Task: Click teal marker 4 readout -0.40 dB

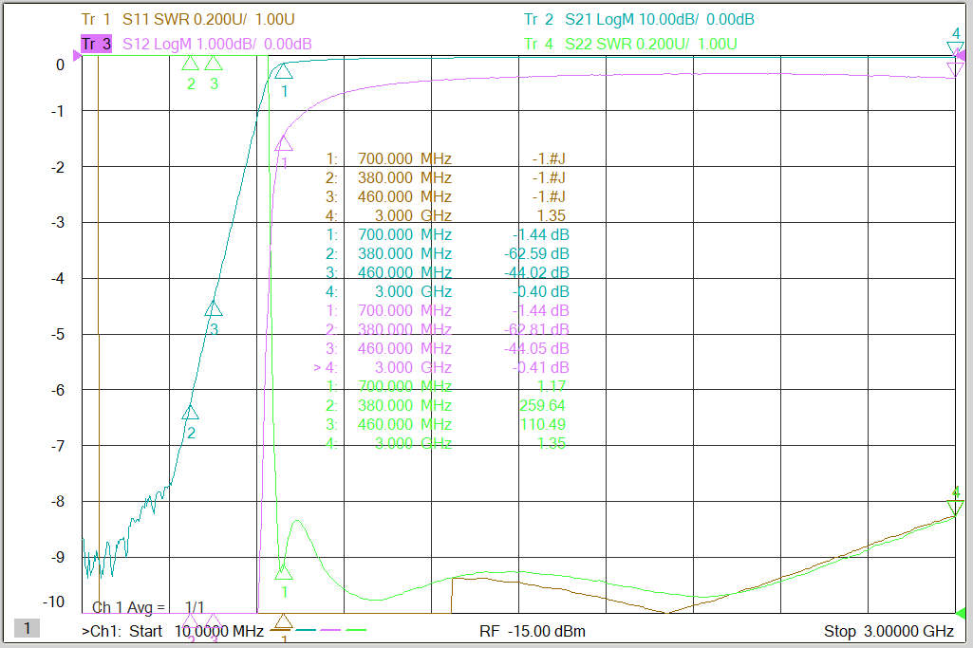Action: click(540, 291)
